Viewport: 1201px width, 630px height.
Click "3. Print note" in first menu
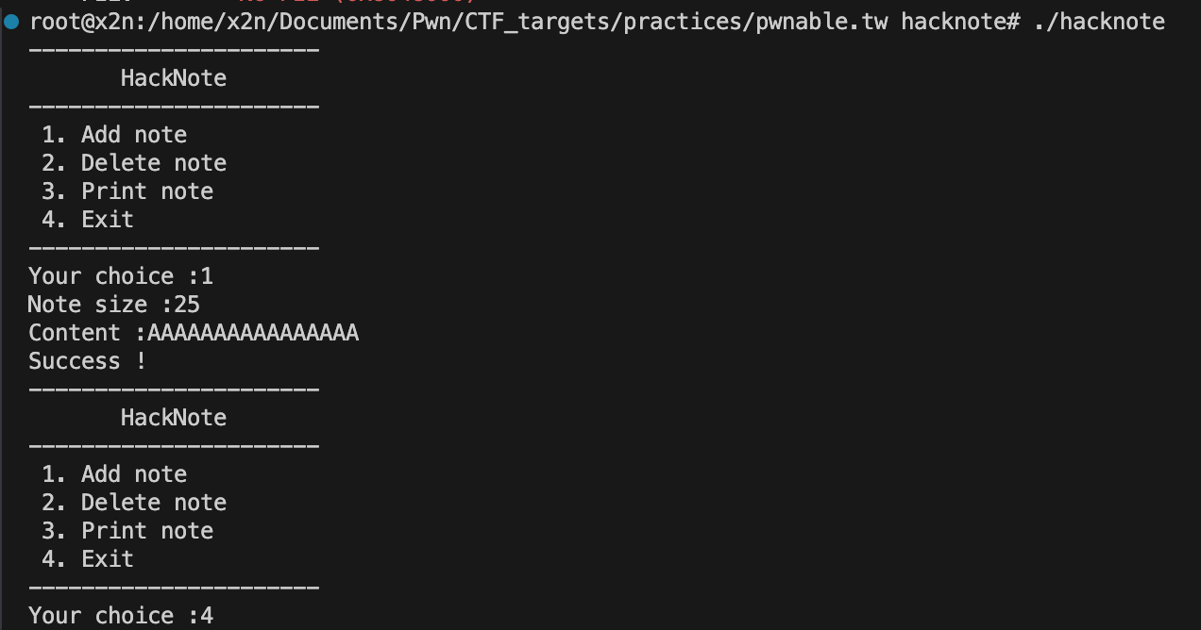click(x=127, y=191)
